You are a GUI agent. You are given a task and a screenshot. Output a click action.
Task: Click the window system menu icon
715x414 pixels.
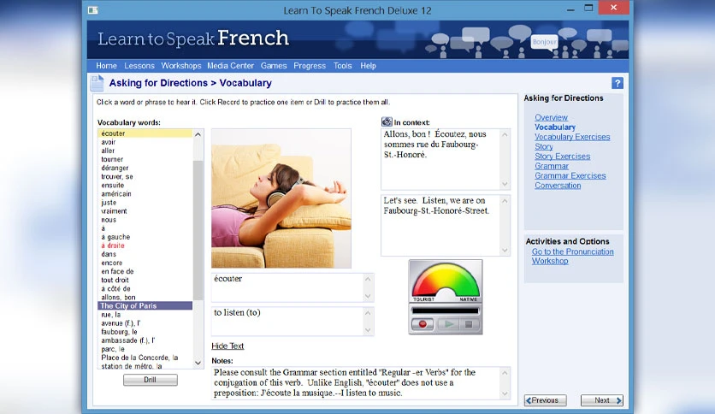click(x=93, y=10)
